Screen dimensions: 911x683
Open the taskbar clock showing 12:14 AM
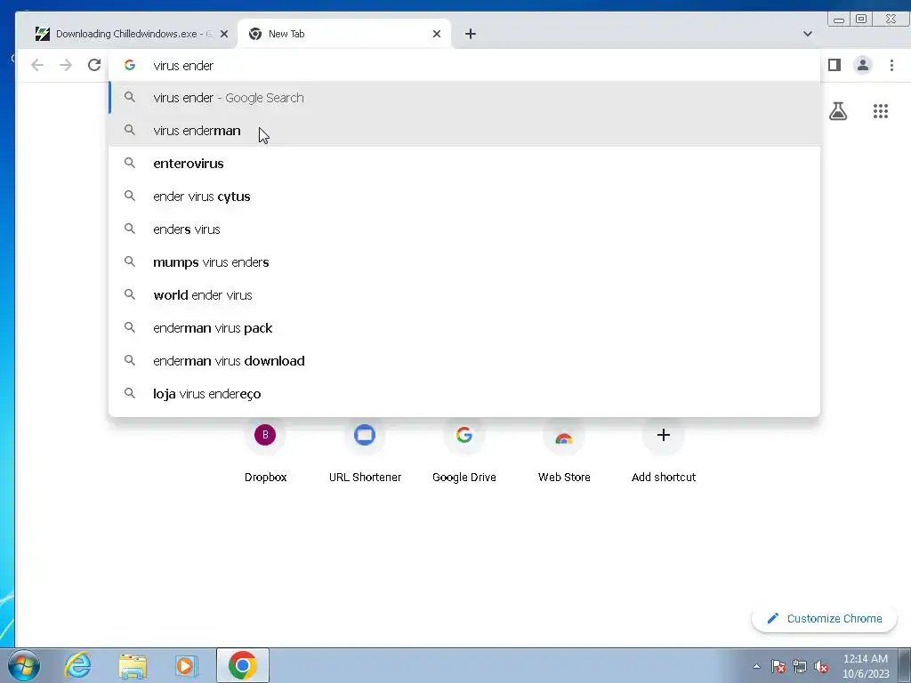point(866,666)
